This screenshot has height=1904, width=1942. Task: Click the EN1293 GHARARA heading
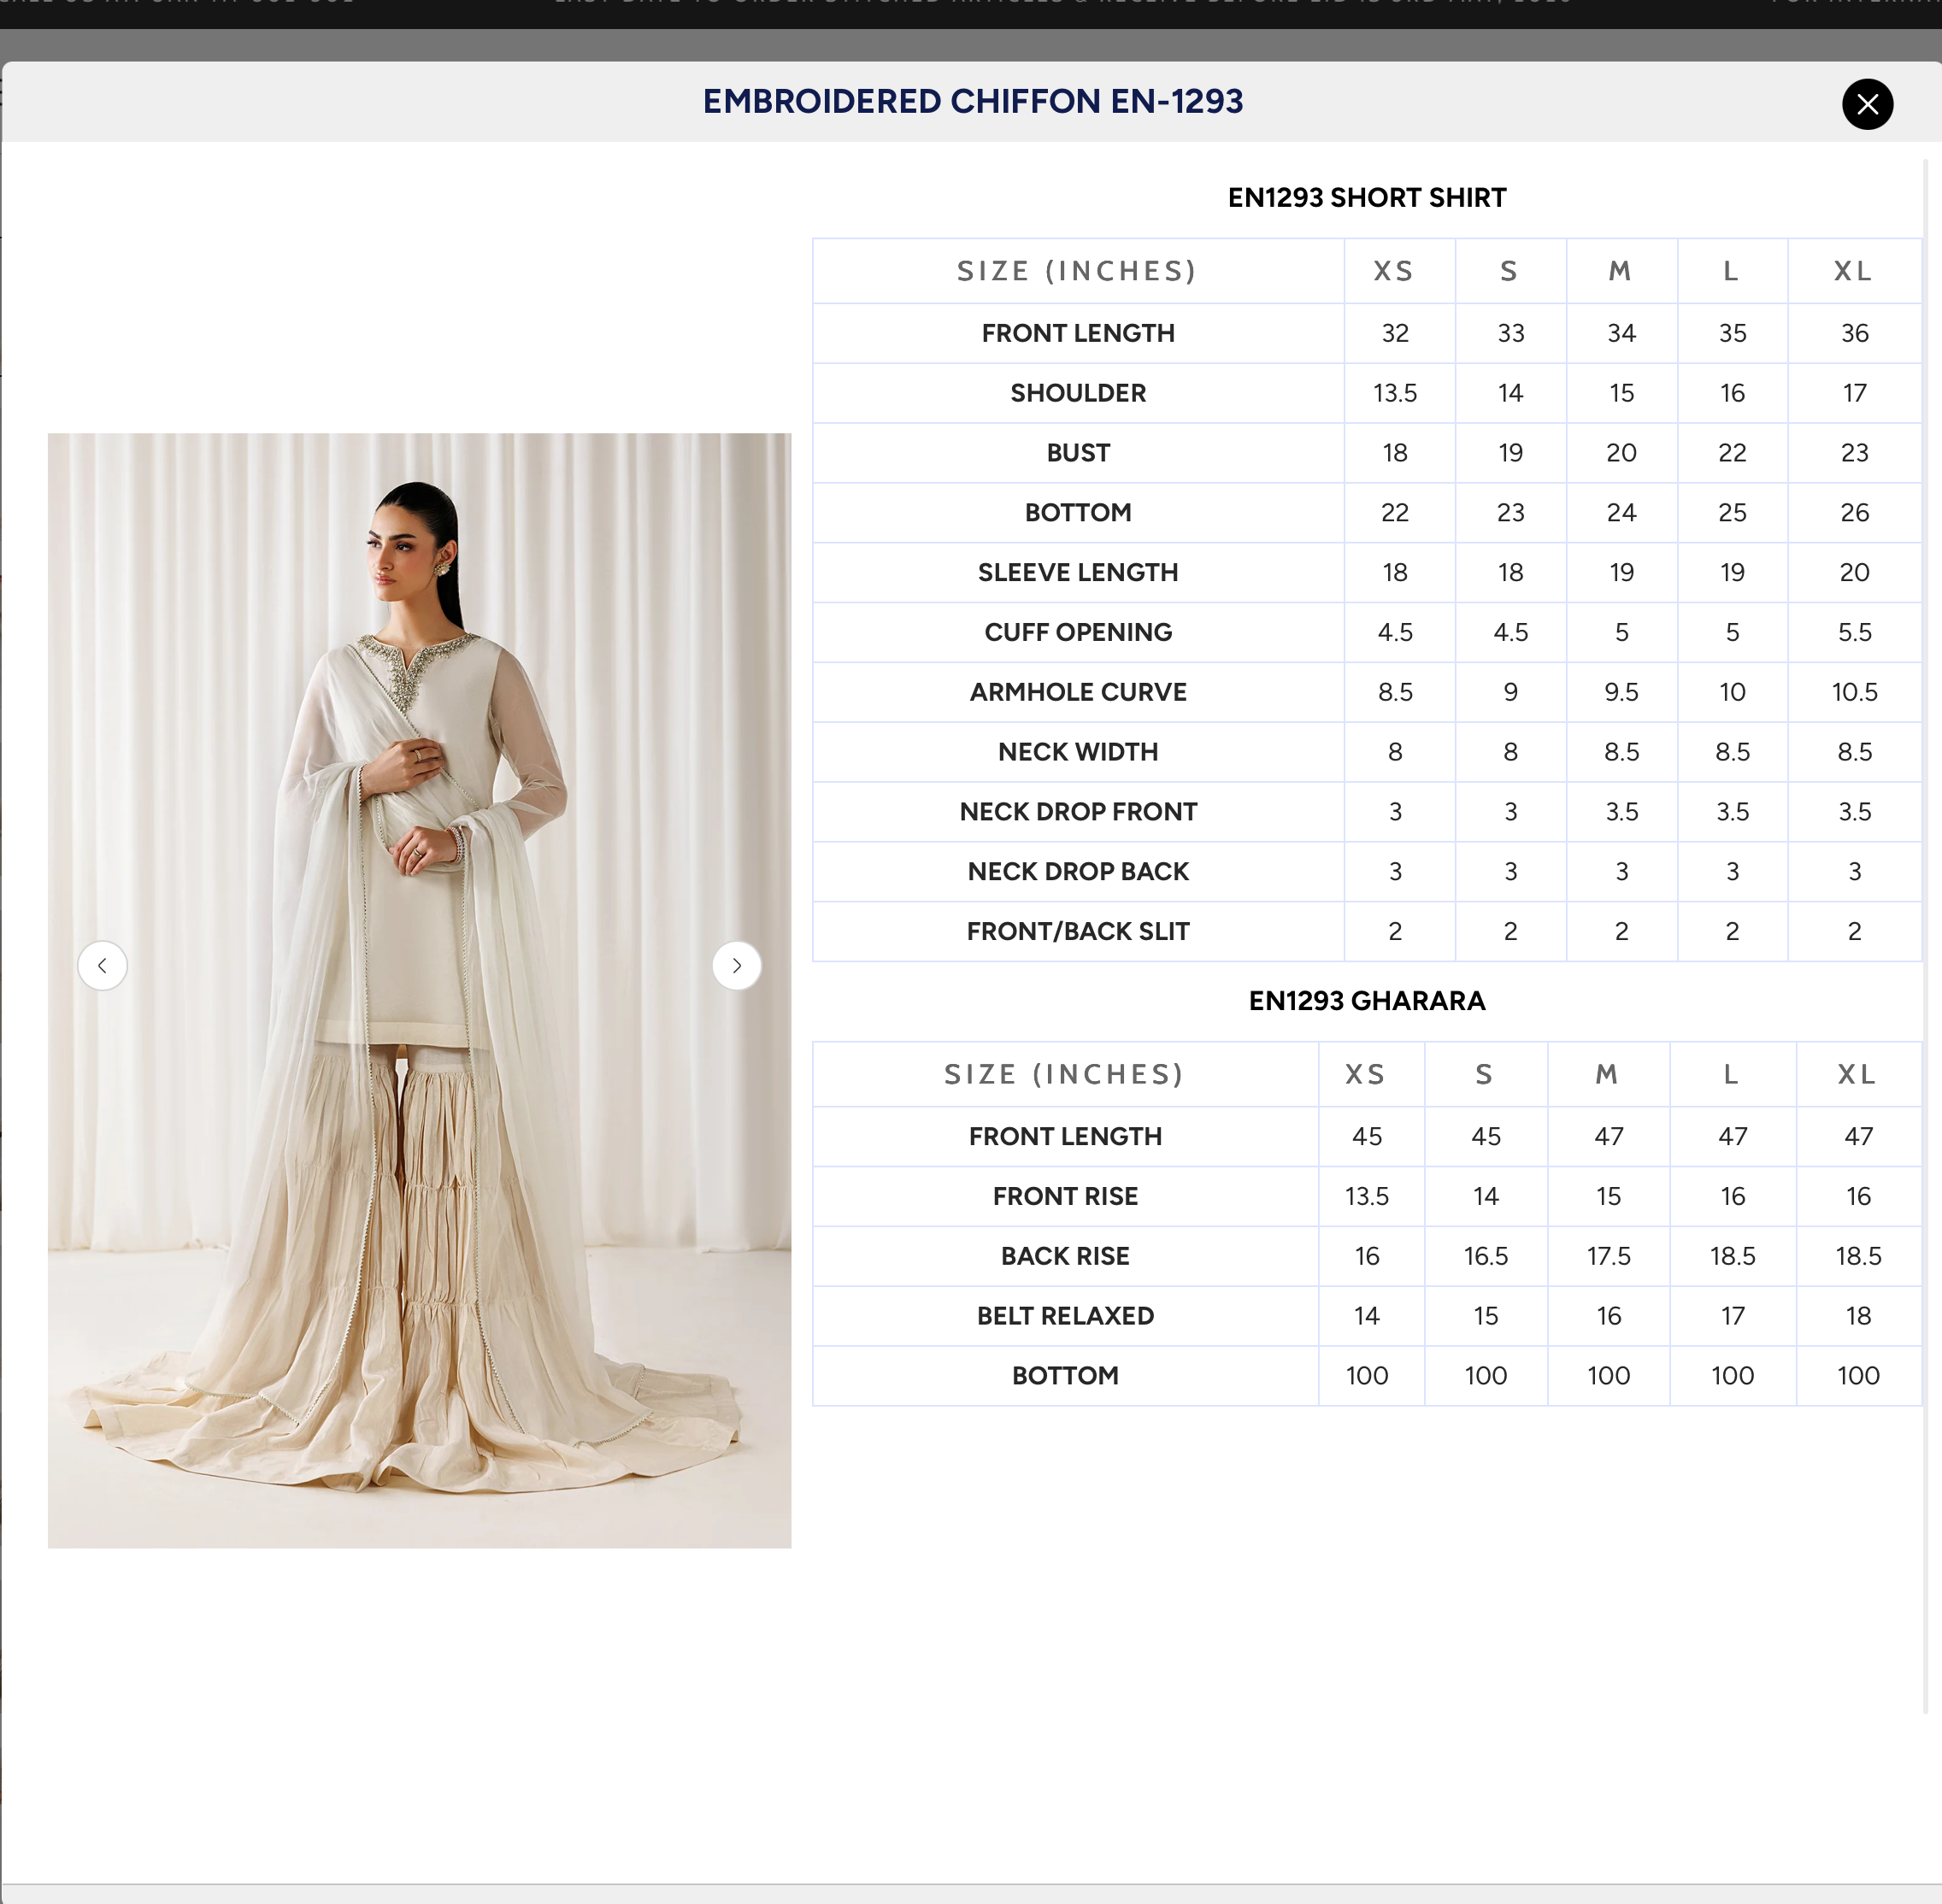click(x=1367, y=1001)
